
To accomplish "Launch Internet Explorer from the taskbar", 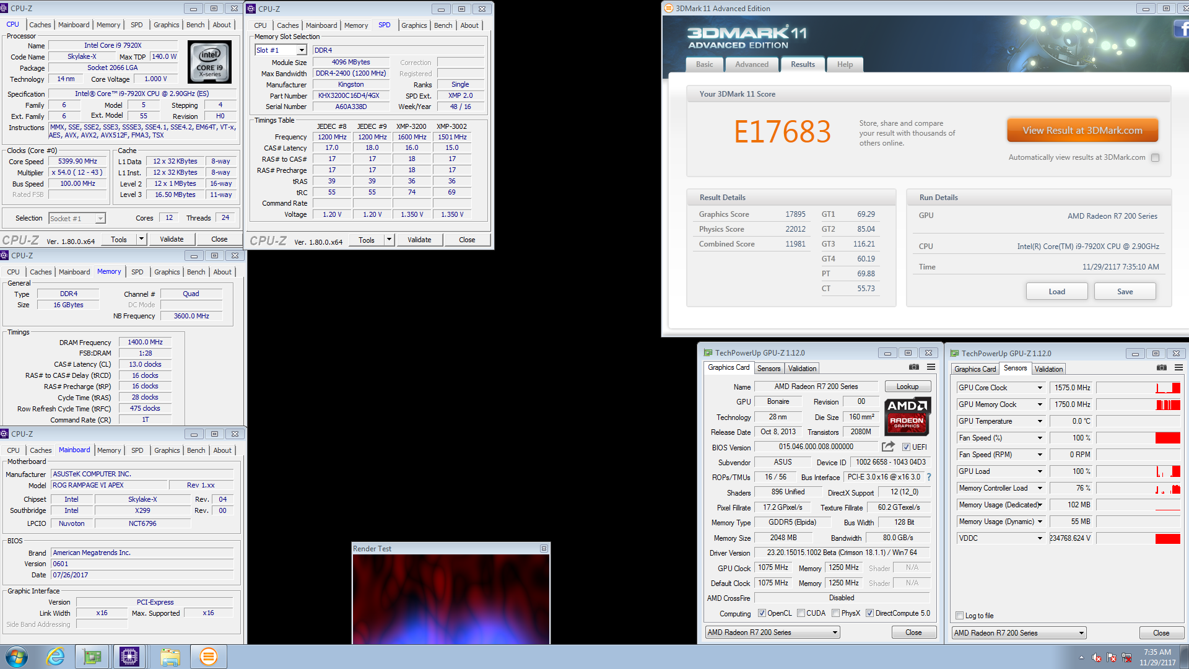I will coord(56,657).
